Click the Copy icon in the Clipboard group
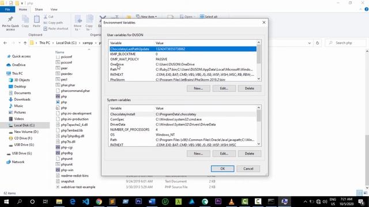Viewport: 369px width, 207px height. [25, 22]
